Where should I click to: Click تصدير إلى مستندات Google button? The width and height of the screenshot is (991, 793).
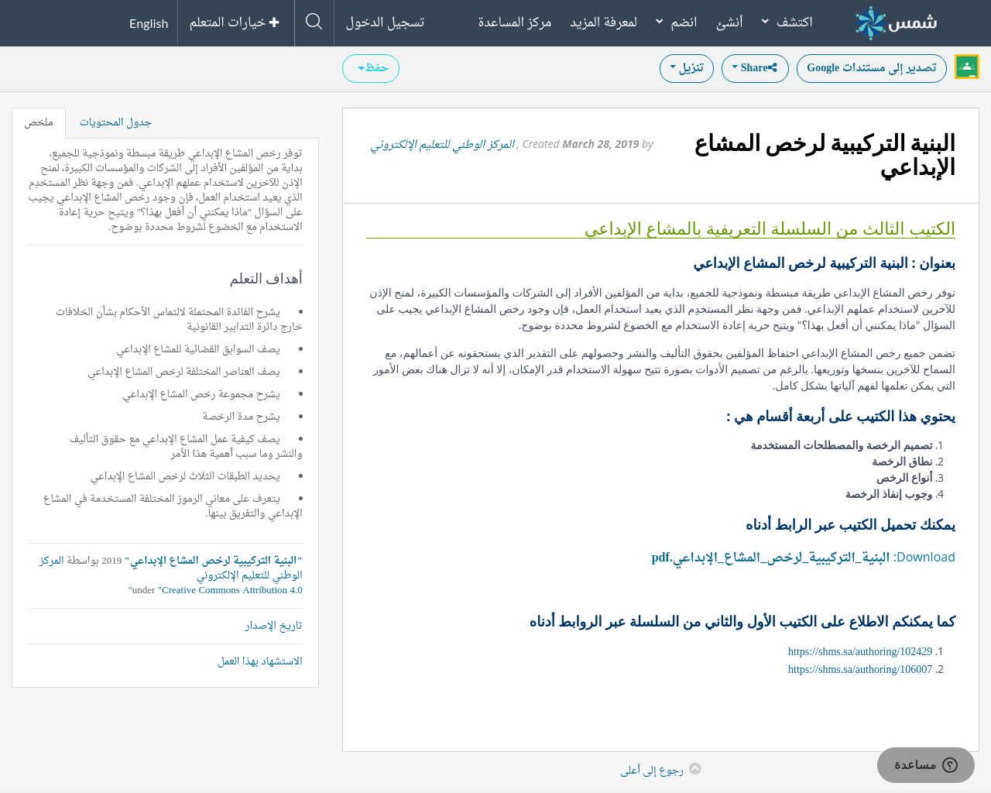(872, 68)
